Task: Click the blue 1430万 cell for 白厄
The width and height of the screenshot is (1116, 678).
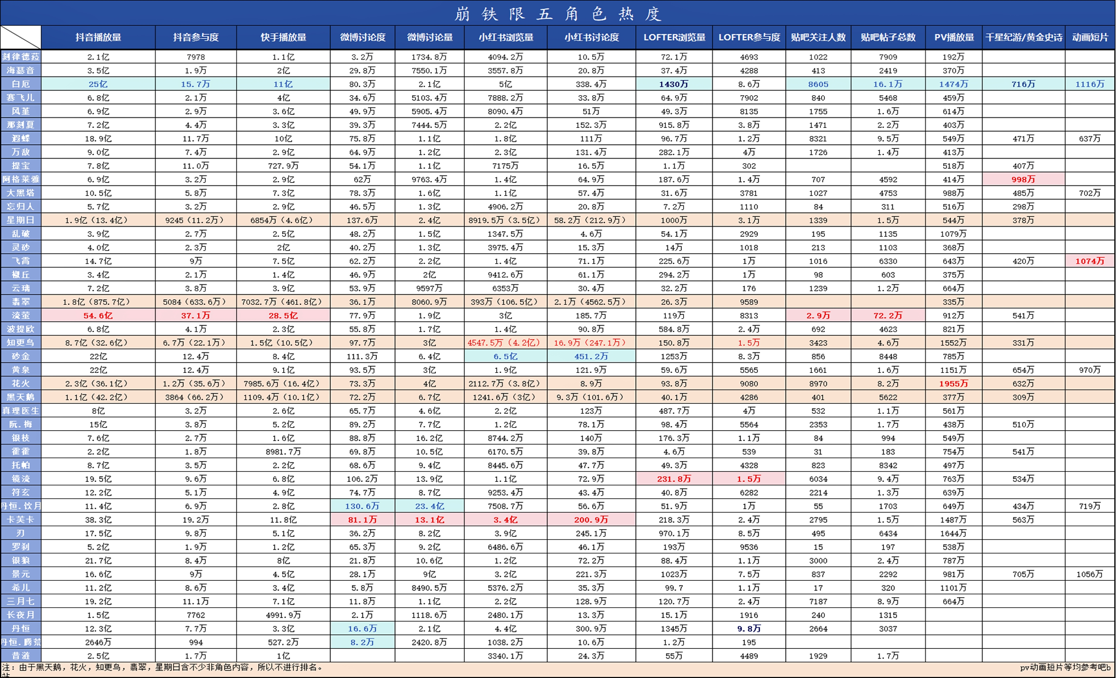Action: click(x=674, y=84)
